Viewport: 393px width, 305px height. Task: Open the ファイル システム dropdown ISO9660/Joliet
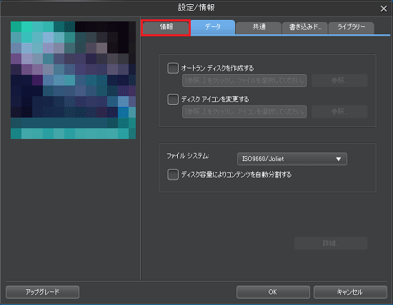coord(292,159)
